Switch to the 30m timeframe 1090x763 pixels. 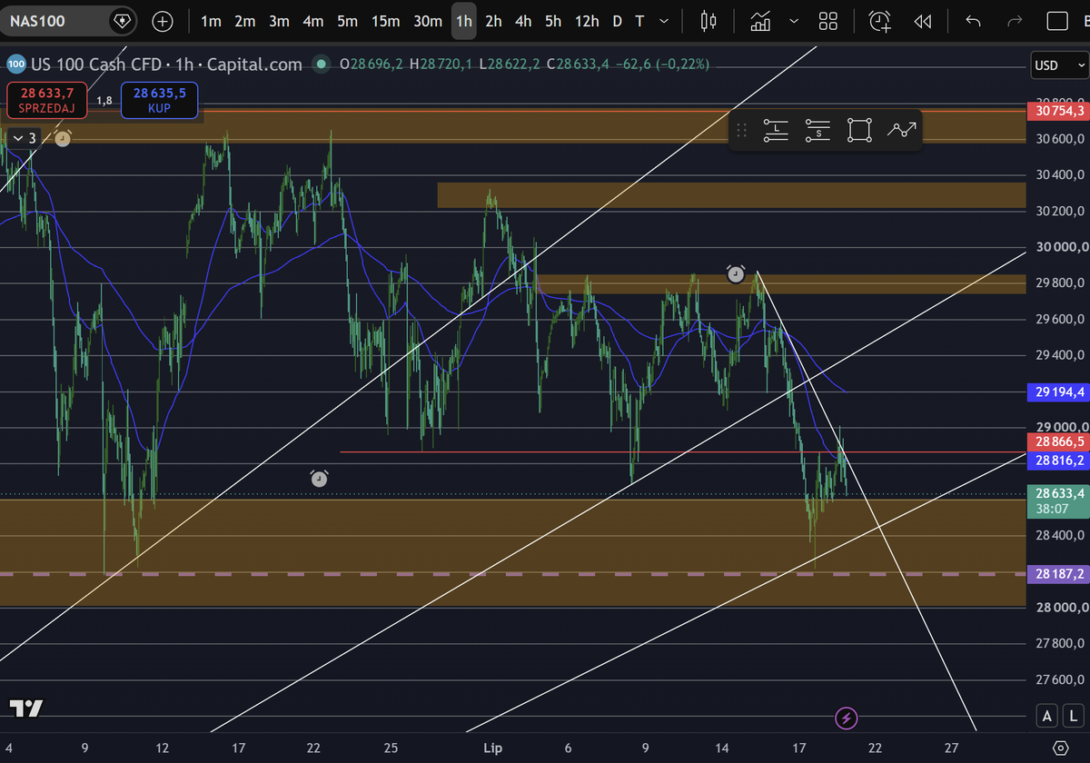coord(428,21)
